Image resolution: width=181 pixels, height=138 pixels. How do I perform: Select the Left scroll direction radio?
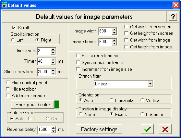[x=13, y=40]
